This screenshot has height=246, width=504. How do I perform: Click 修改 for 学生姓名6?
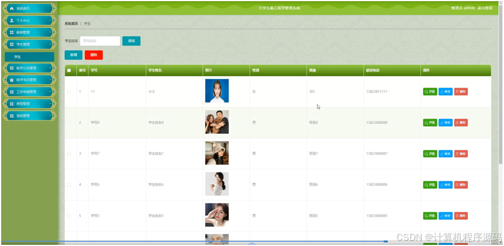pyautogui.click(x=445, y=185)
